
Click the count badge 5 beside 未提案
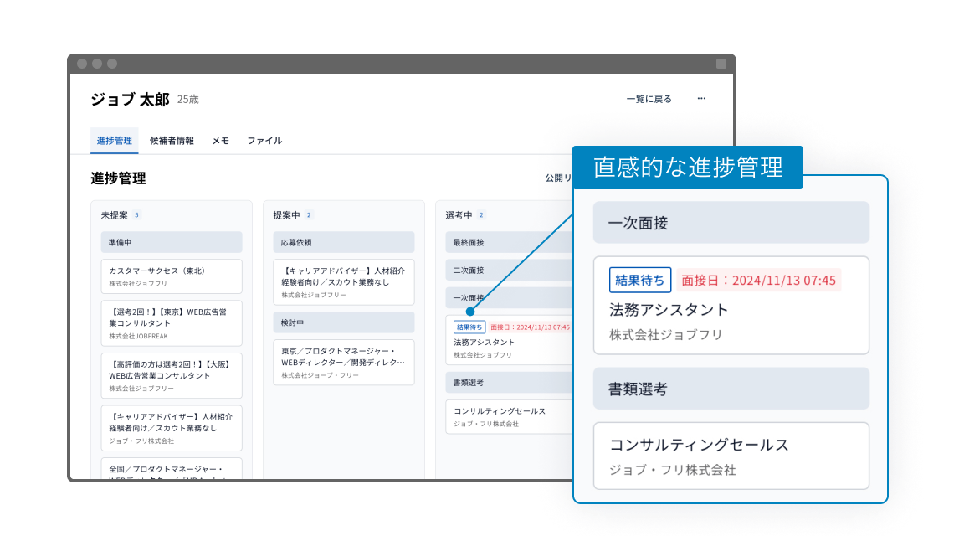pyautogui.click(x=136, y=215)
